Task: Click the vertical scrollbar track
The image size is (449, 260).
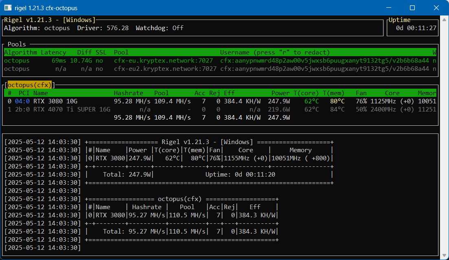Action: point(444,138)
